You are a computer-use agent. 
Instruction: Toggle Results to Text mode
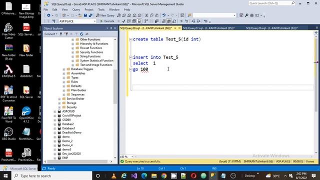coord(163,21)
